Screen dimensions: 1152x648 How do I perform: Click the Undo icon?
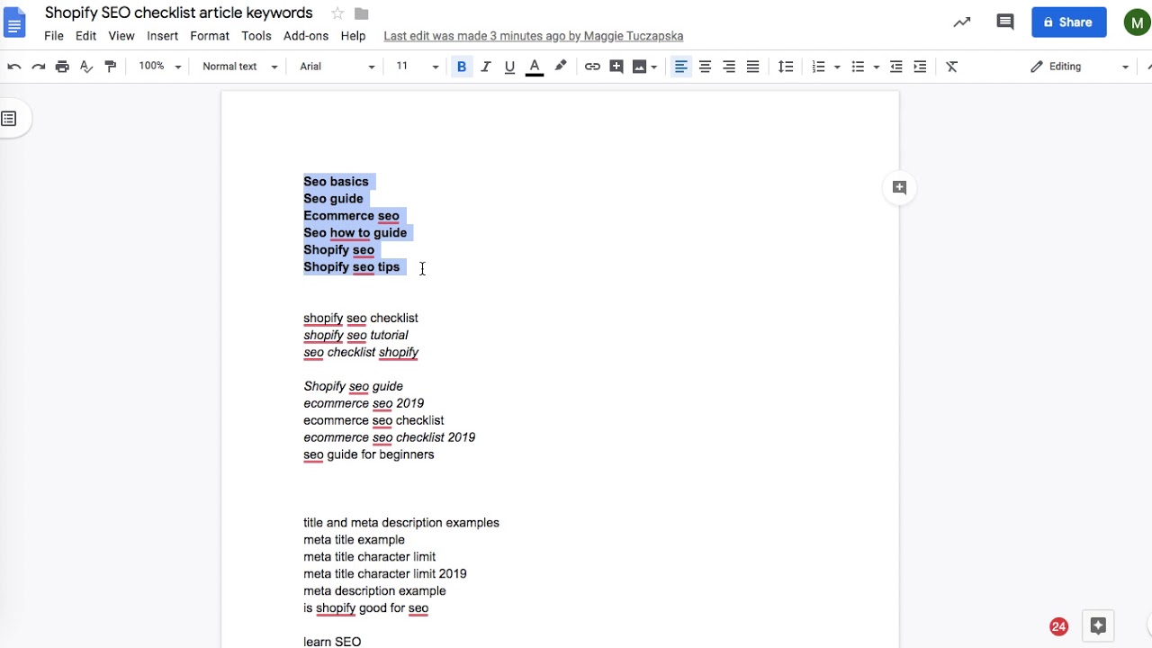pyautogui.click(x=14, y=67)
